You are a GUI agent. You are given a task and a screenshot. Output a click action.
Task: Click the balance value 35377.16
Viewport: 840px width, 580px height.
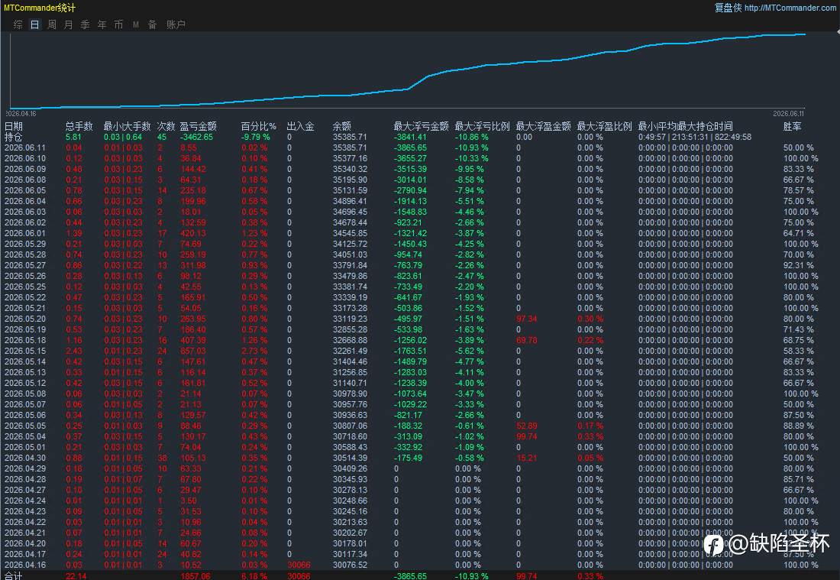tap(350, 159)
